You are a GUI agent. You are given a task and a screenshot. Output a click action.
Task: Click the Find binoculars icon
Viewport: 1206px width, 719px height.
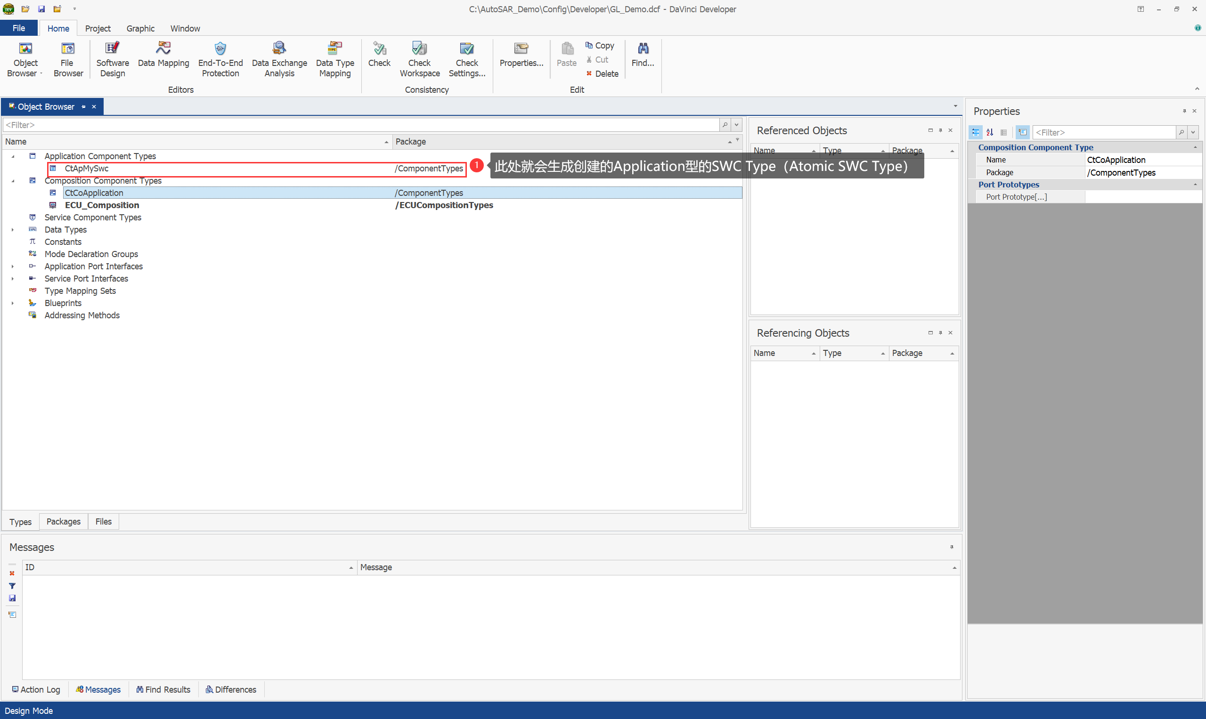pos(643,48)
